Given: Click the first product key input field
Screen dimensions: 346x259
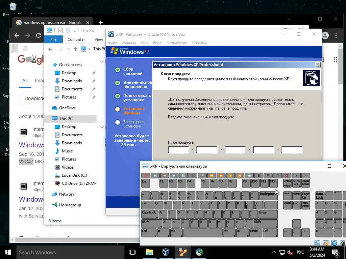Looking at the screenshot, I should (x=178, y=150).
